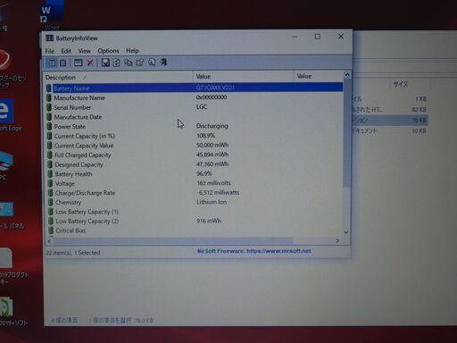The width and height of the screenshot is (457, 343).
Task: Click the red X delete toolbar icon
Action: [90, 63]
